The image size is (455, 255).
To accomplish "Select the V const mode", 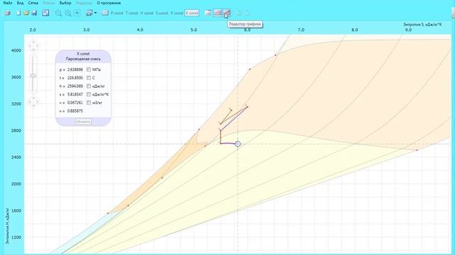I will tap(176, 13).
